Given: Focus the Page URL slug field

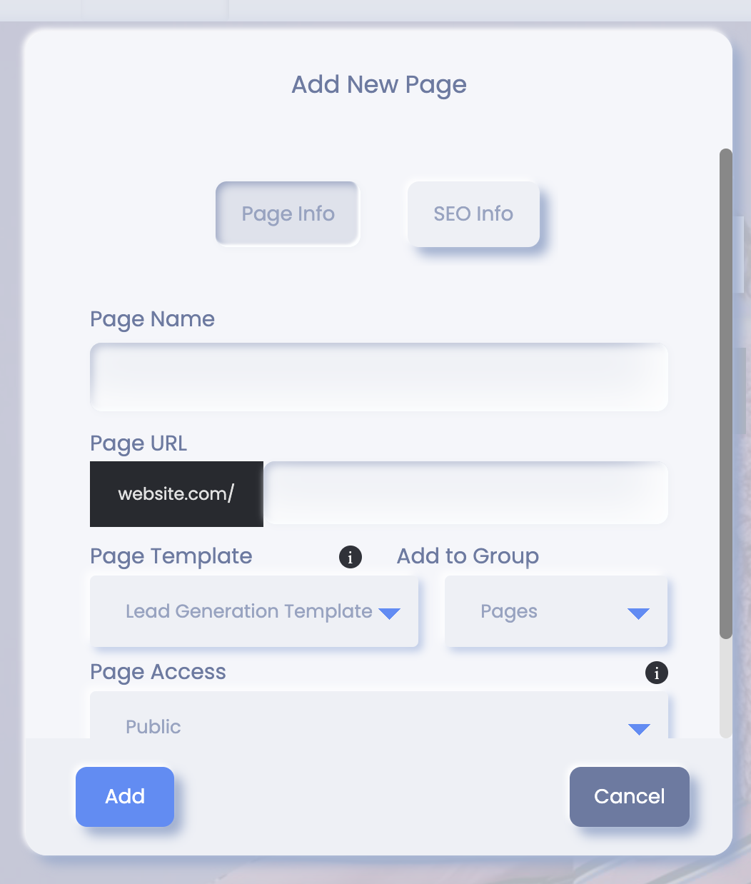Looking at the screenshot, I should (465, 493).
